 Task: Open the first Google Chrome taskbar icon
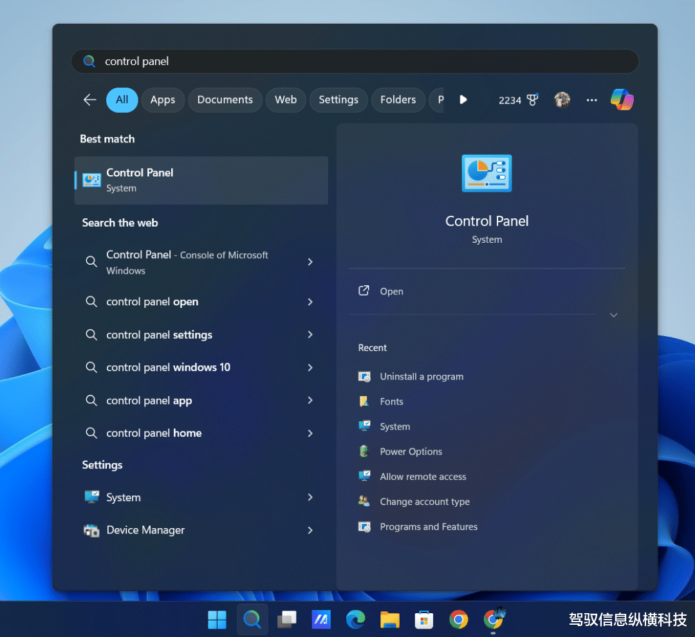[x=459, y=619]
